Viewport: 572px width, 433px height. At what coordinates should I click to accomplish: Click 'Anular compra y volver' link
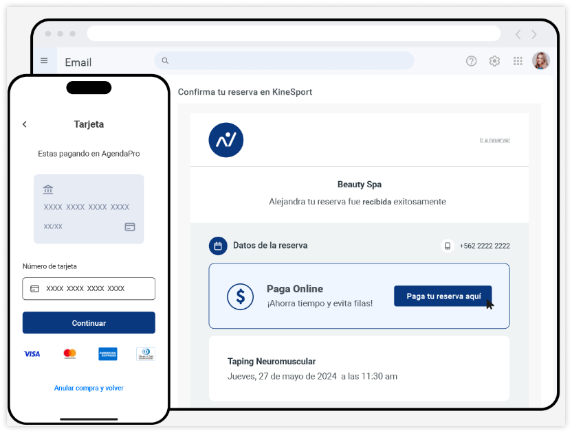coord(89,388)
